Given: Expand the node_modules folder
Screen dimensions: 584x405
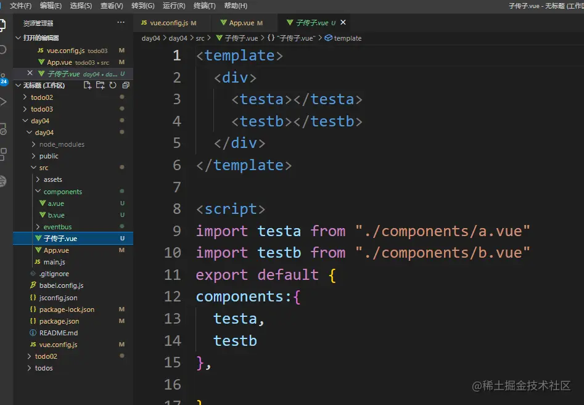Looking at the screenshot, I should tap(33, 144).
